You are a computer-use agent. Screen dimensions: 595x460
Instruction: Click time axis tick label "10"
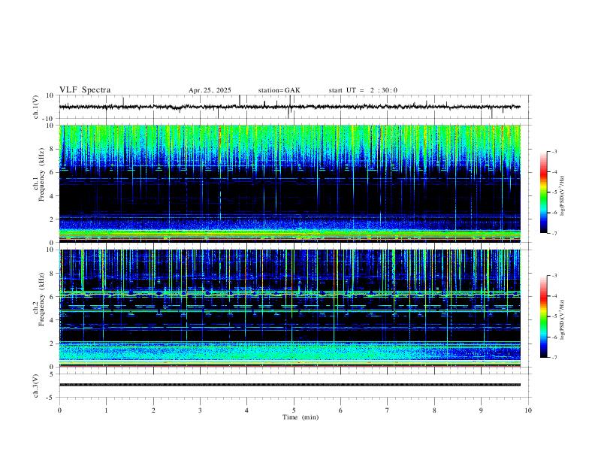pos(528,410)
